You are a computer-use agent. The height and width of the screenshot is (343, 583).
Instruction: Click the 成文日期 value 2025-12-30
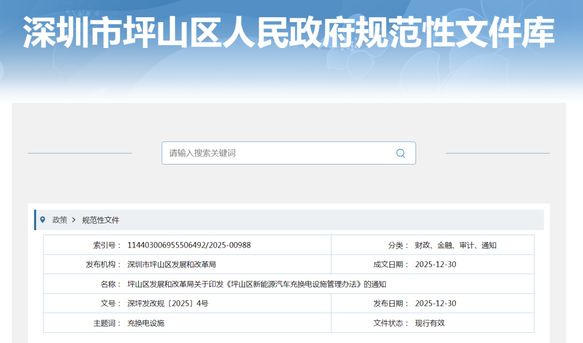click(x=435, y=265)
